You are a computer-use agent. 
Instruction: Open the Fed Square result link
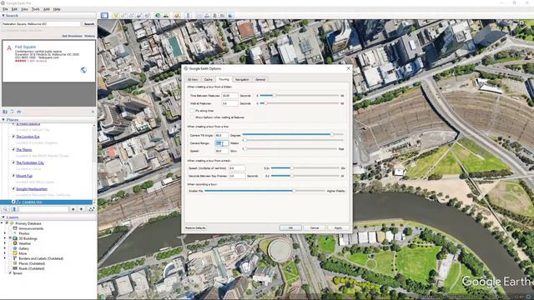coord(25,47)
